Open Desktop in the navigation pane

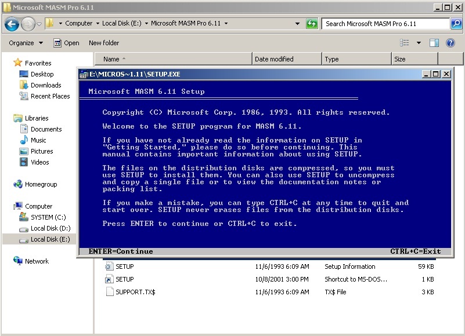[42, 74]
